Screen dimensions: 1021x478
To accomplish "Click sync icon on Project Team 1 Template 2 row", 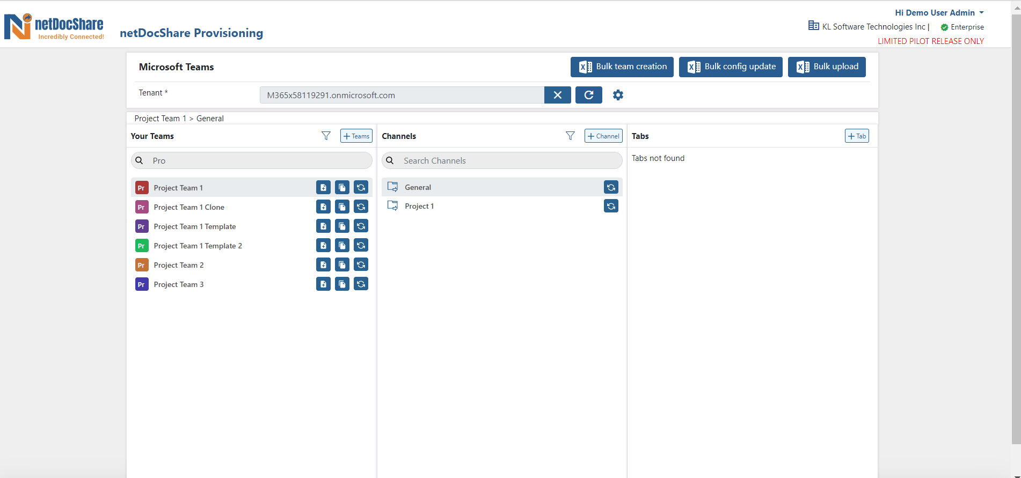I will tap(361, 245).
